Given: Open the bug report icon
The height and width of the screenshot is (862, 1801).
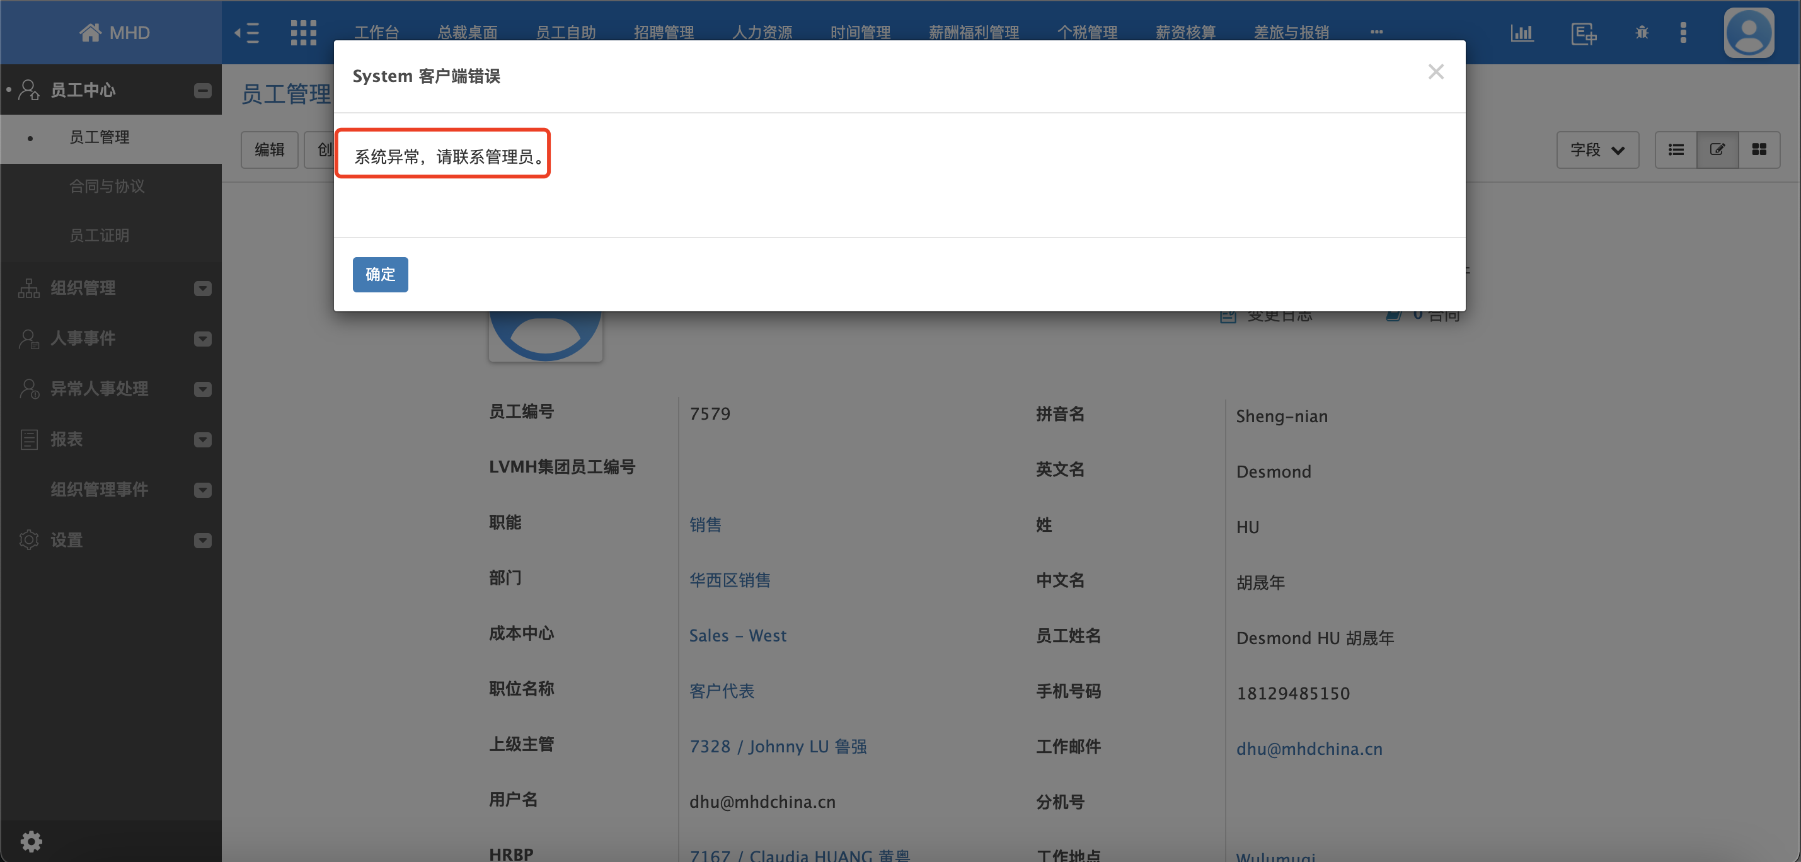Looking at the screenshot, I should [x=1642, y=32].
